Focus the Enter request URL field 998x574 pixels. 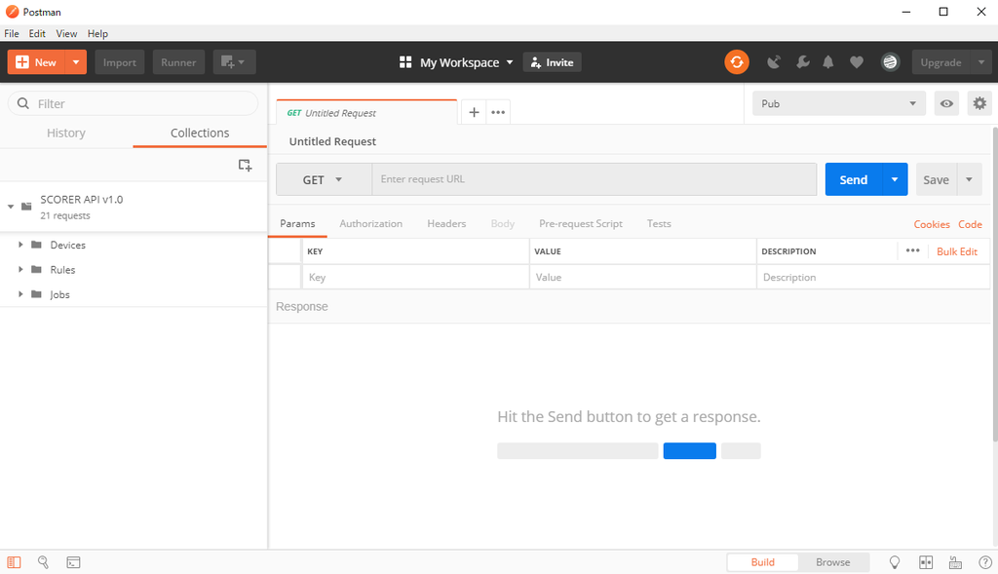(x=594, y=179)
